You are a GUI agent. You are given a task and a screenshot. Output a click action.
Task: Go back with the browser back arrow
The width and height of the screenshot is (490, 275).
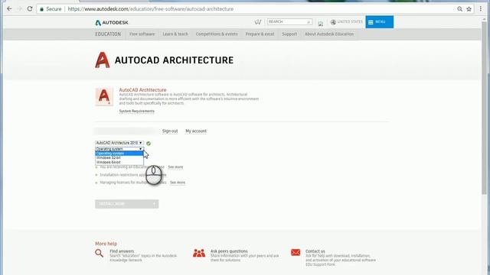pyautogui.click(x=9, y=8)
